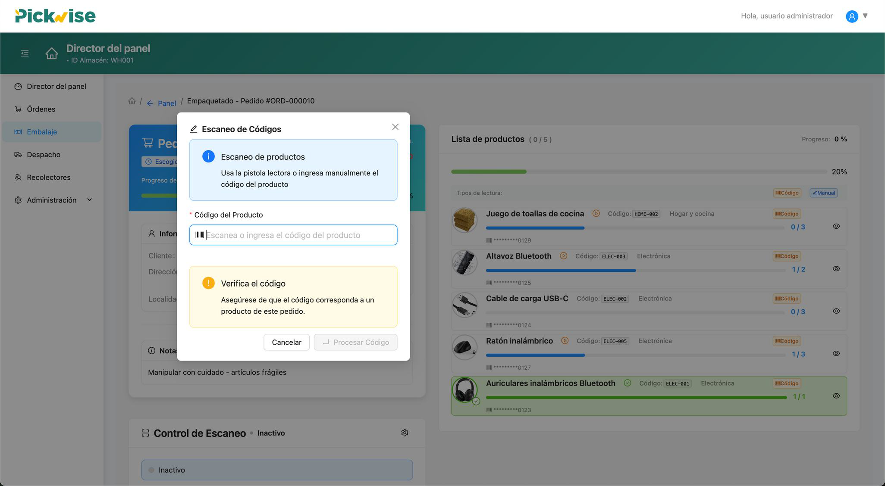Select the Manual reading type tag
The height and width of the screenshot is (486, 885).
coord(823,193)
